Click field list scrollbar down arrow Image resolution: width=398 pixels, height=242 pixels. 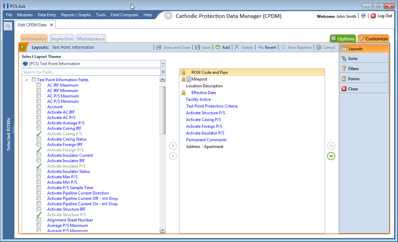163,230
